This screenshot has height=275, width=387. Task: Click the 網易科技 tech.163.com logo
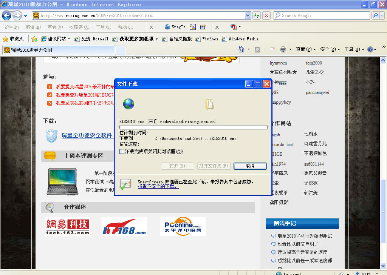[x=68, y=226]
